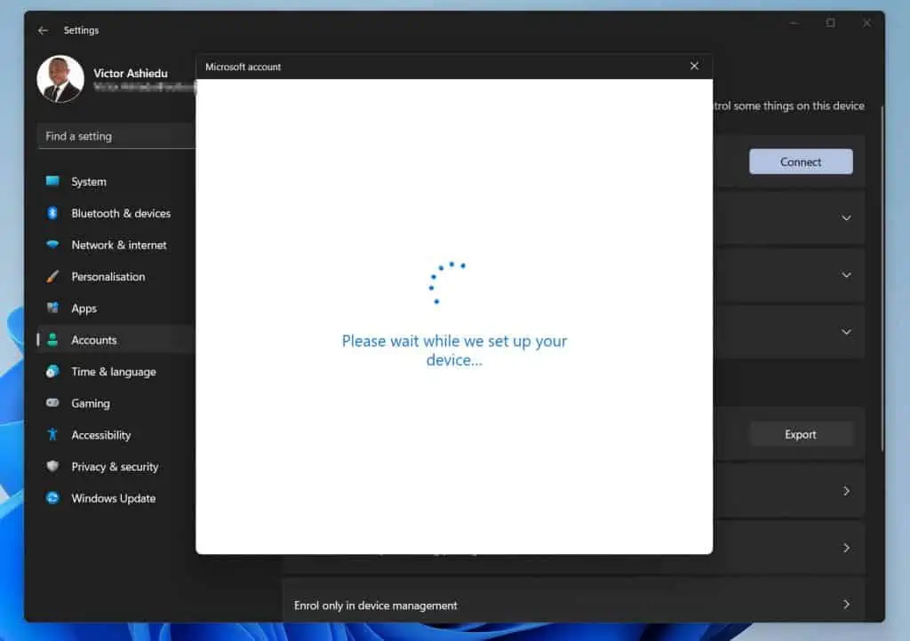Viewport: 910px width, 641px height.
Task: Open the Enrol only in device management chevron
Action: tap(846, 605)
